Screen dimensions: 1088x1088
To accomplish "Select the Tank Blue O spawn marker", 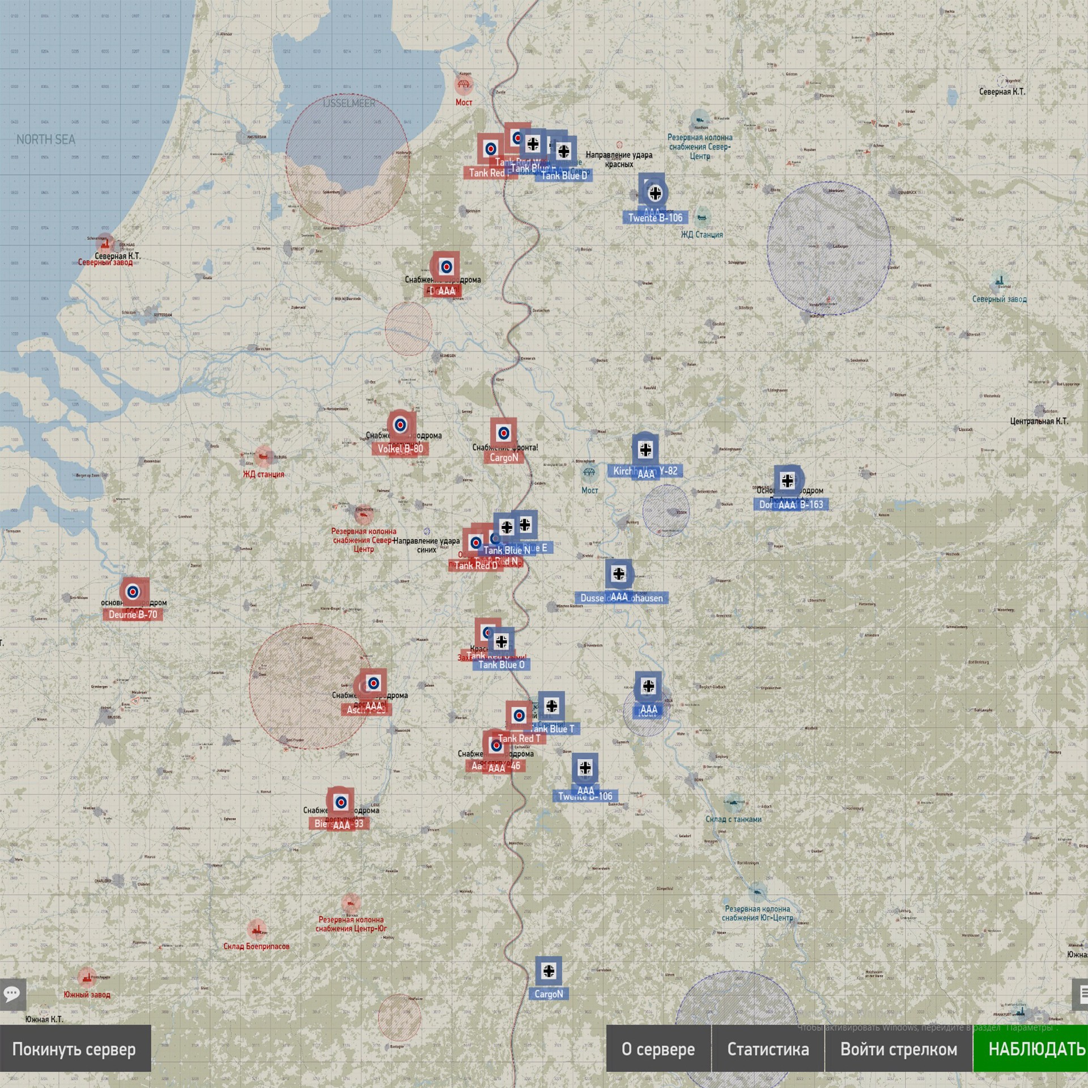I will click(501, 641).
